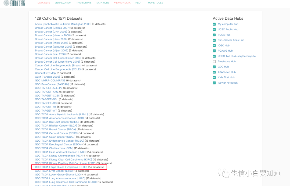290x186 pixels.
Task: Open GDC TCGA Kidney Clear Cell Carcinoma (KIRC)
Action: coord(63,160)
